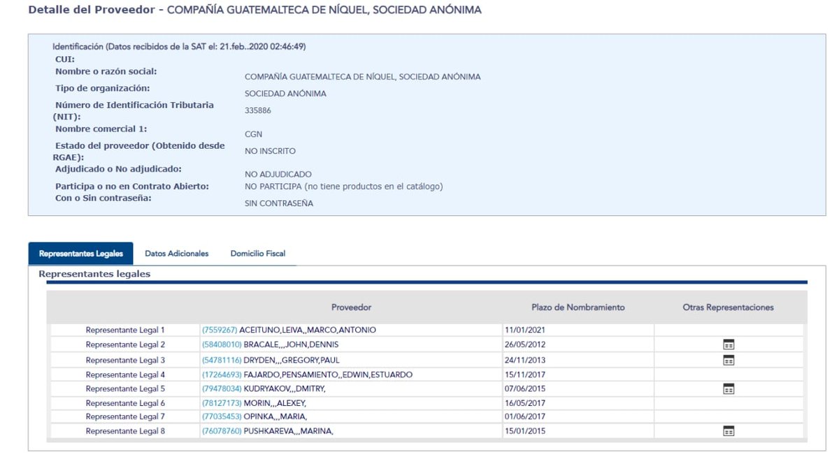This screenshot has width=839, height=457.
Task: Select the Representante Legal 7 row label
Action: pos(126,416)
